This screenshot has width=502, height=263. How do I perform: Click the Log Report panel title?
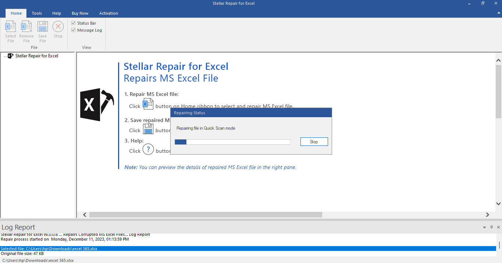(18, 227)
